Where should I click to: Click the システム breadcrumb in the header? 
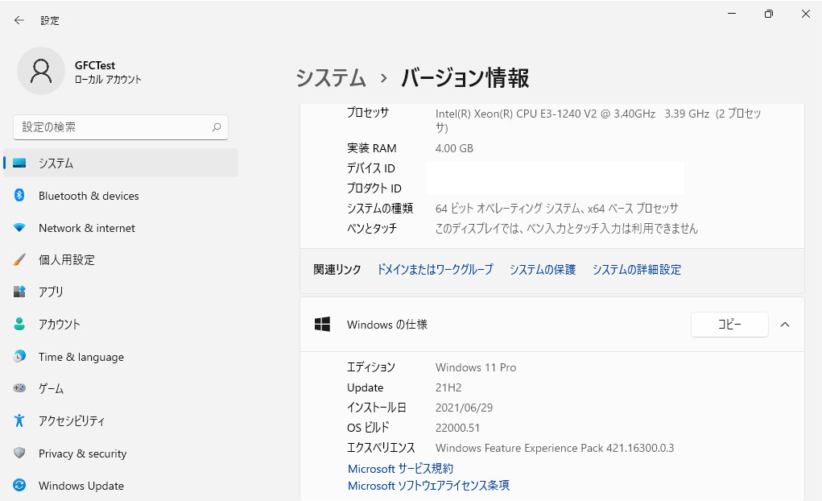click(331, 78)
